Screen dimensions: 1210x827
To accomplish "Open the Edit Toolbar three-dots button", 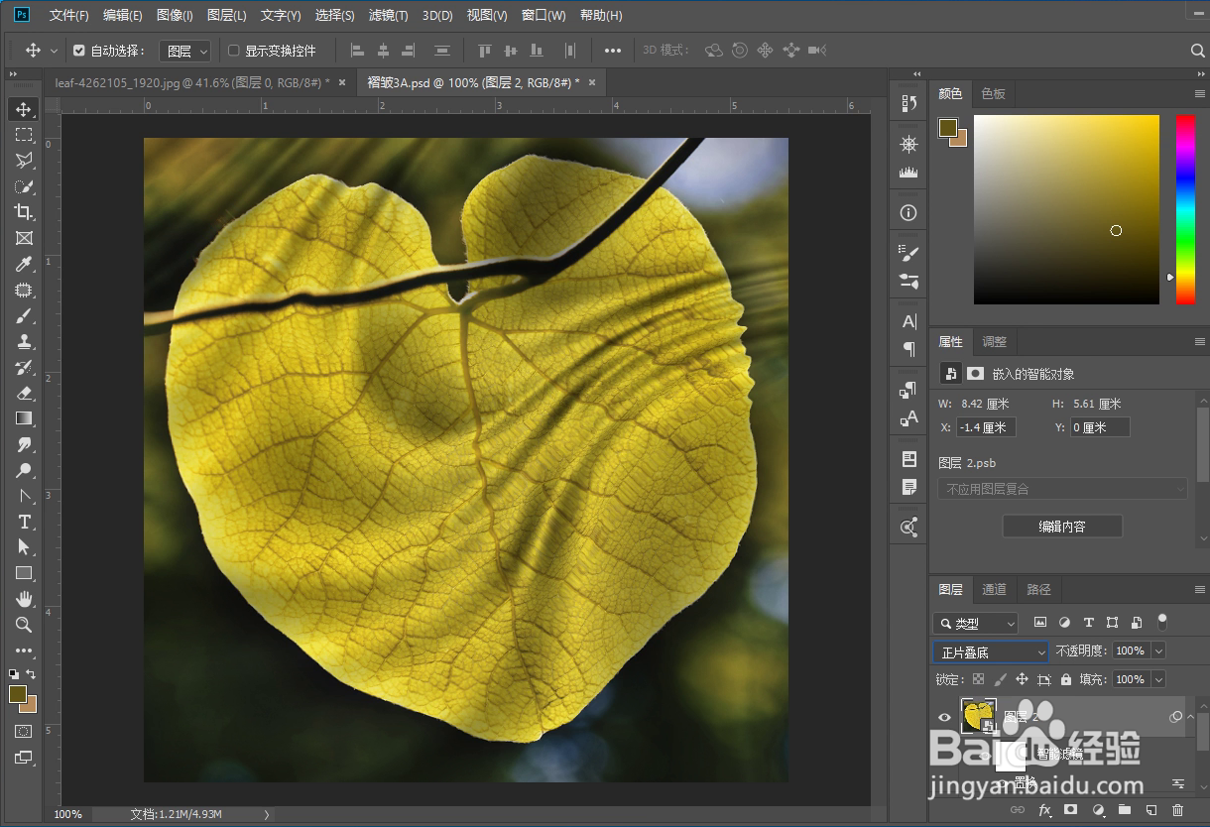I will [24, 650].
